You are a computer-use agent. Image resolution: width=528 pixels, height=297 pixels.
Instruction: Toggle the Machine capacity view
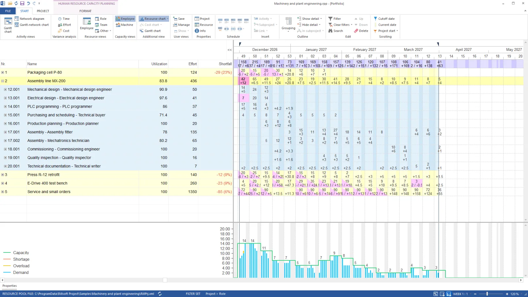(x=124, y=25)
